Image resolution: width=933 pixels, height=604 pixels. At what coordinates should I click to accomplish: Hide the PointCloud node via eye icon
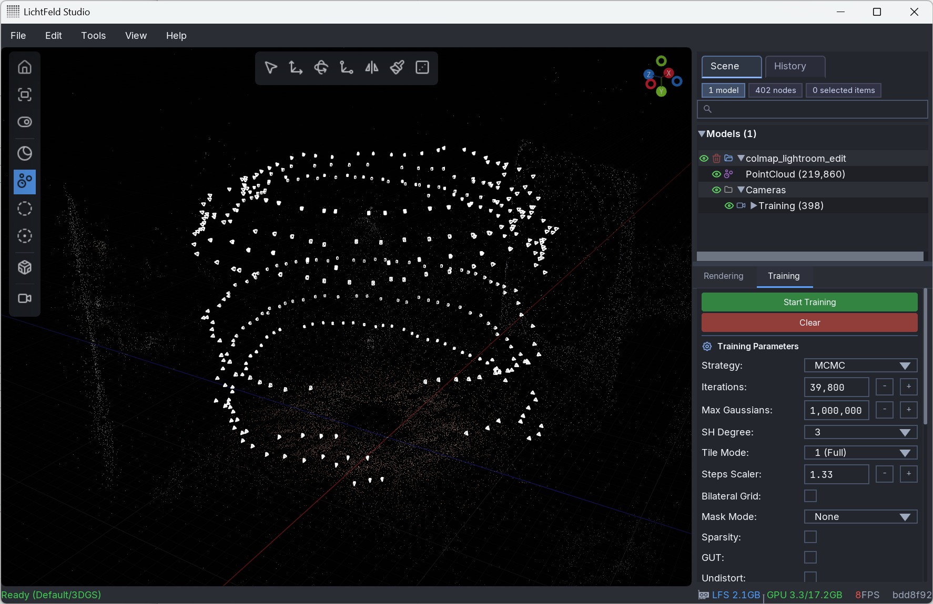click(716, 174)
